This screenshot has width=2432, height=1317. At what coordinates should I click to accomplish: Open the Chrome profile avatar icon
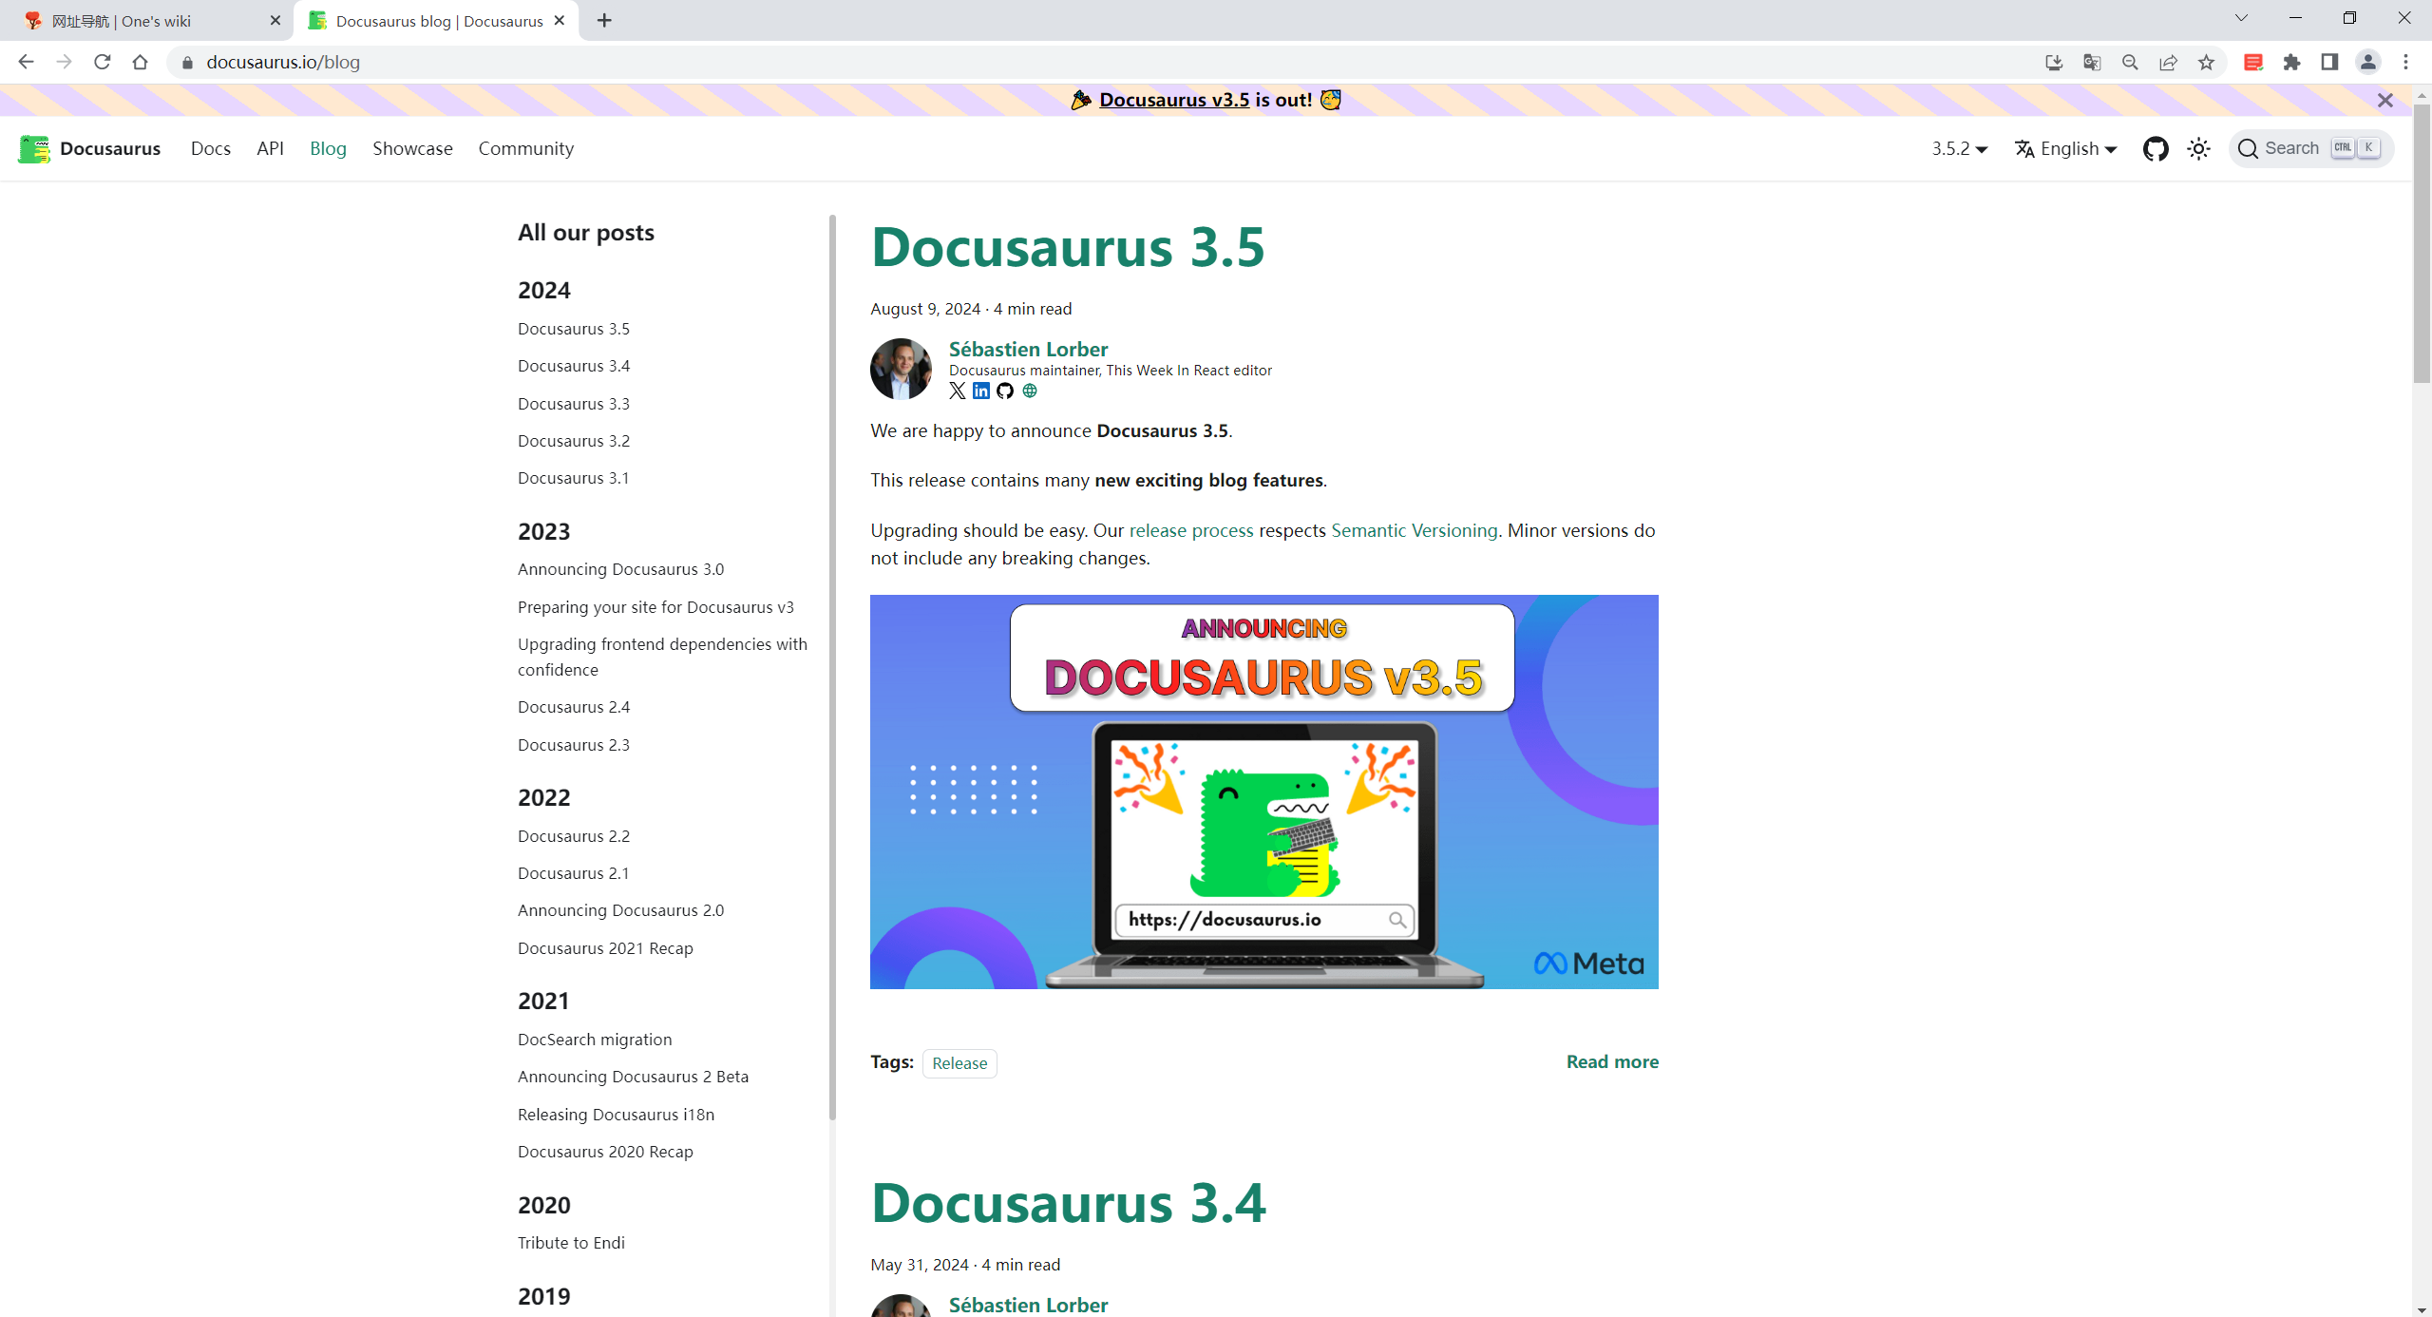pos(2367,62)
